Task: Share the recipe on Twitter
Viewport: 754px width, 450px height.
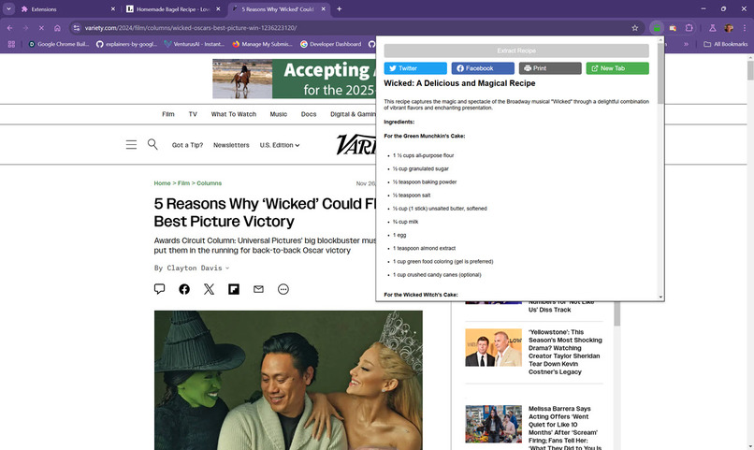Action: (415, 68)
